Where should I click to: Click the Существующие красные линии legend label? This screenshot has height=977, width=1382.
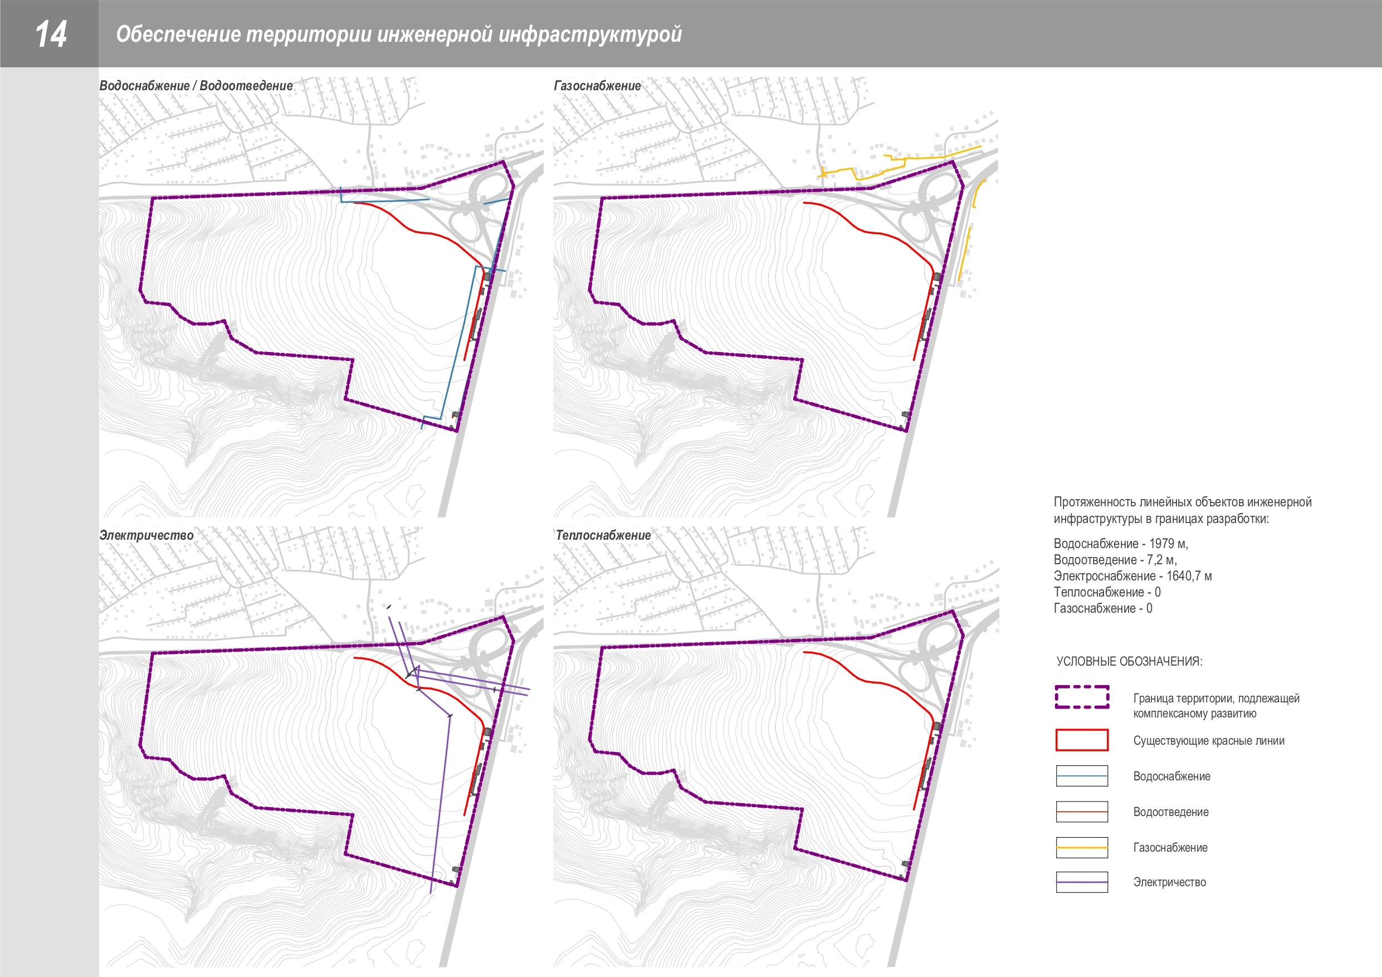click(1209, 740)
